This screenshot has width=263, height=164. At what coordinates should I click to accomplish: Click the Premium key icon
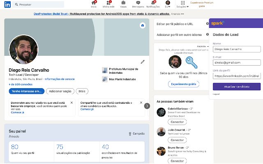[191, 62]
